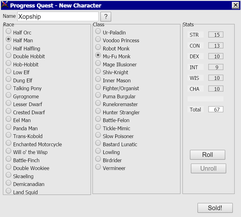
Task: Click the STR value 15
Action: tap(216, 35)
